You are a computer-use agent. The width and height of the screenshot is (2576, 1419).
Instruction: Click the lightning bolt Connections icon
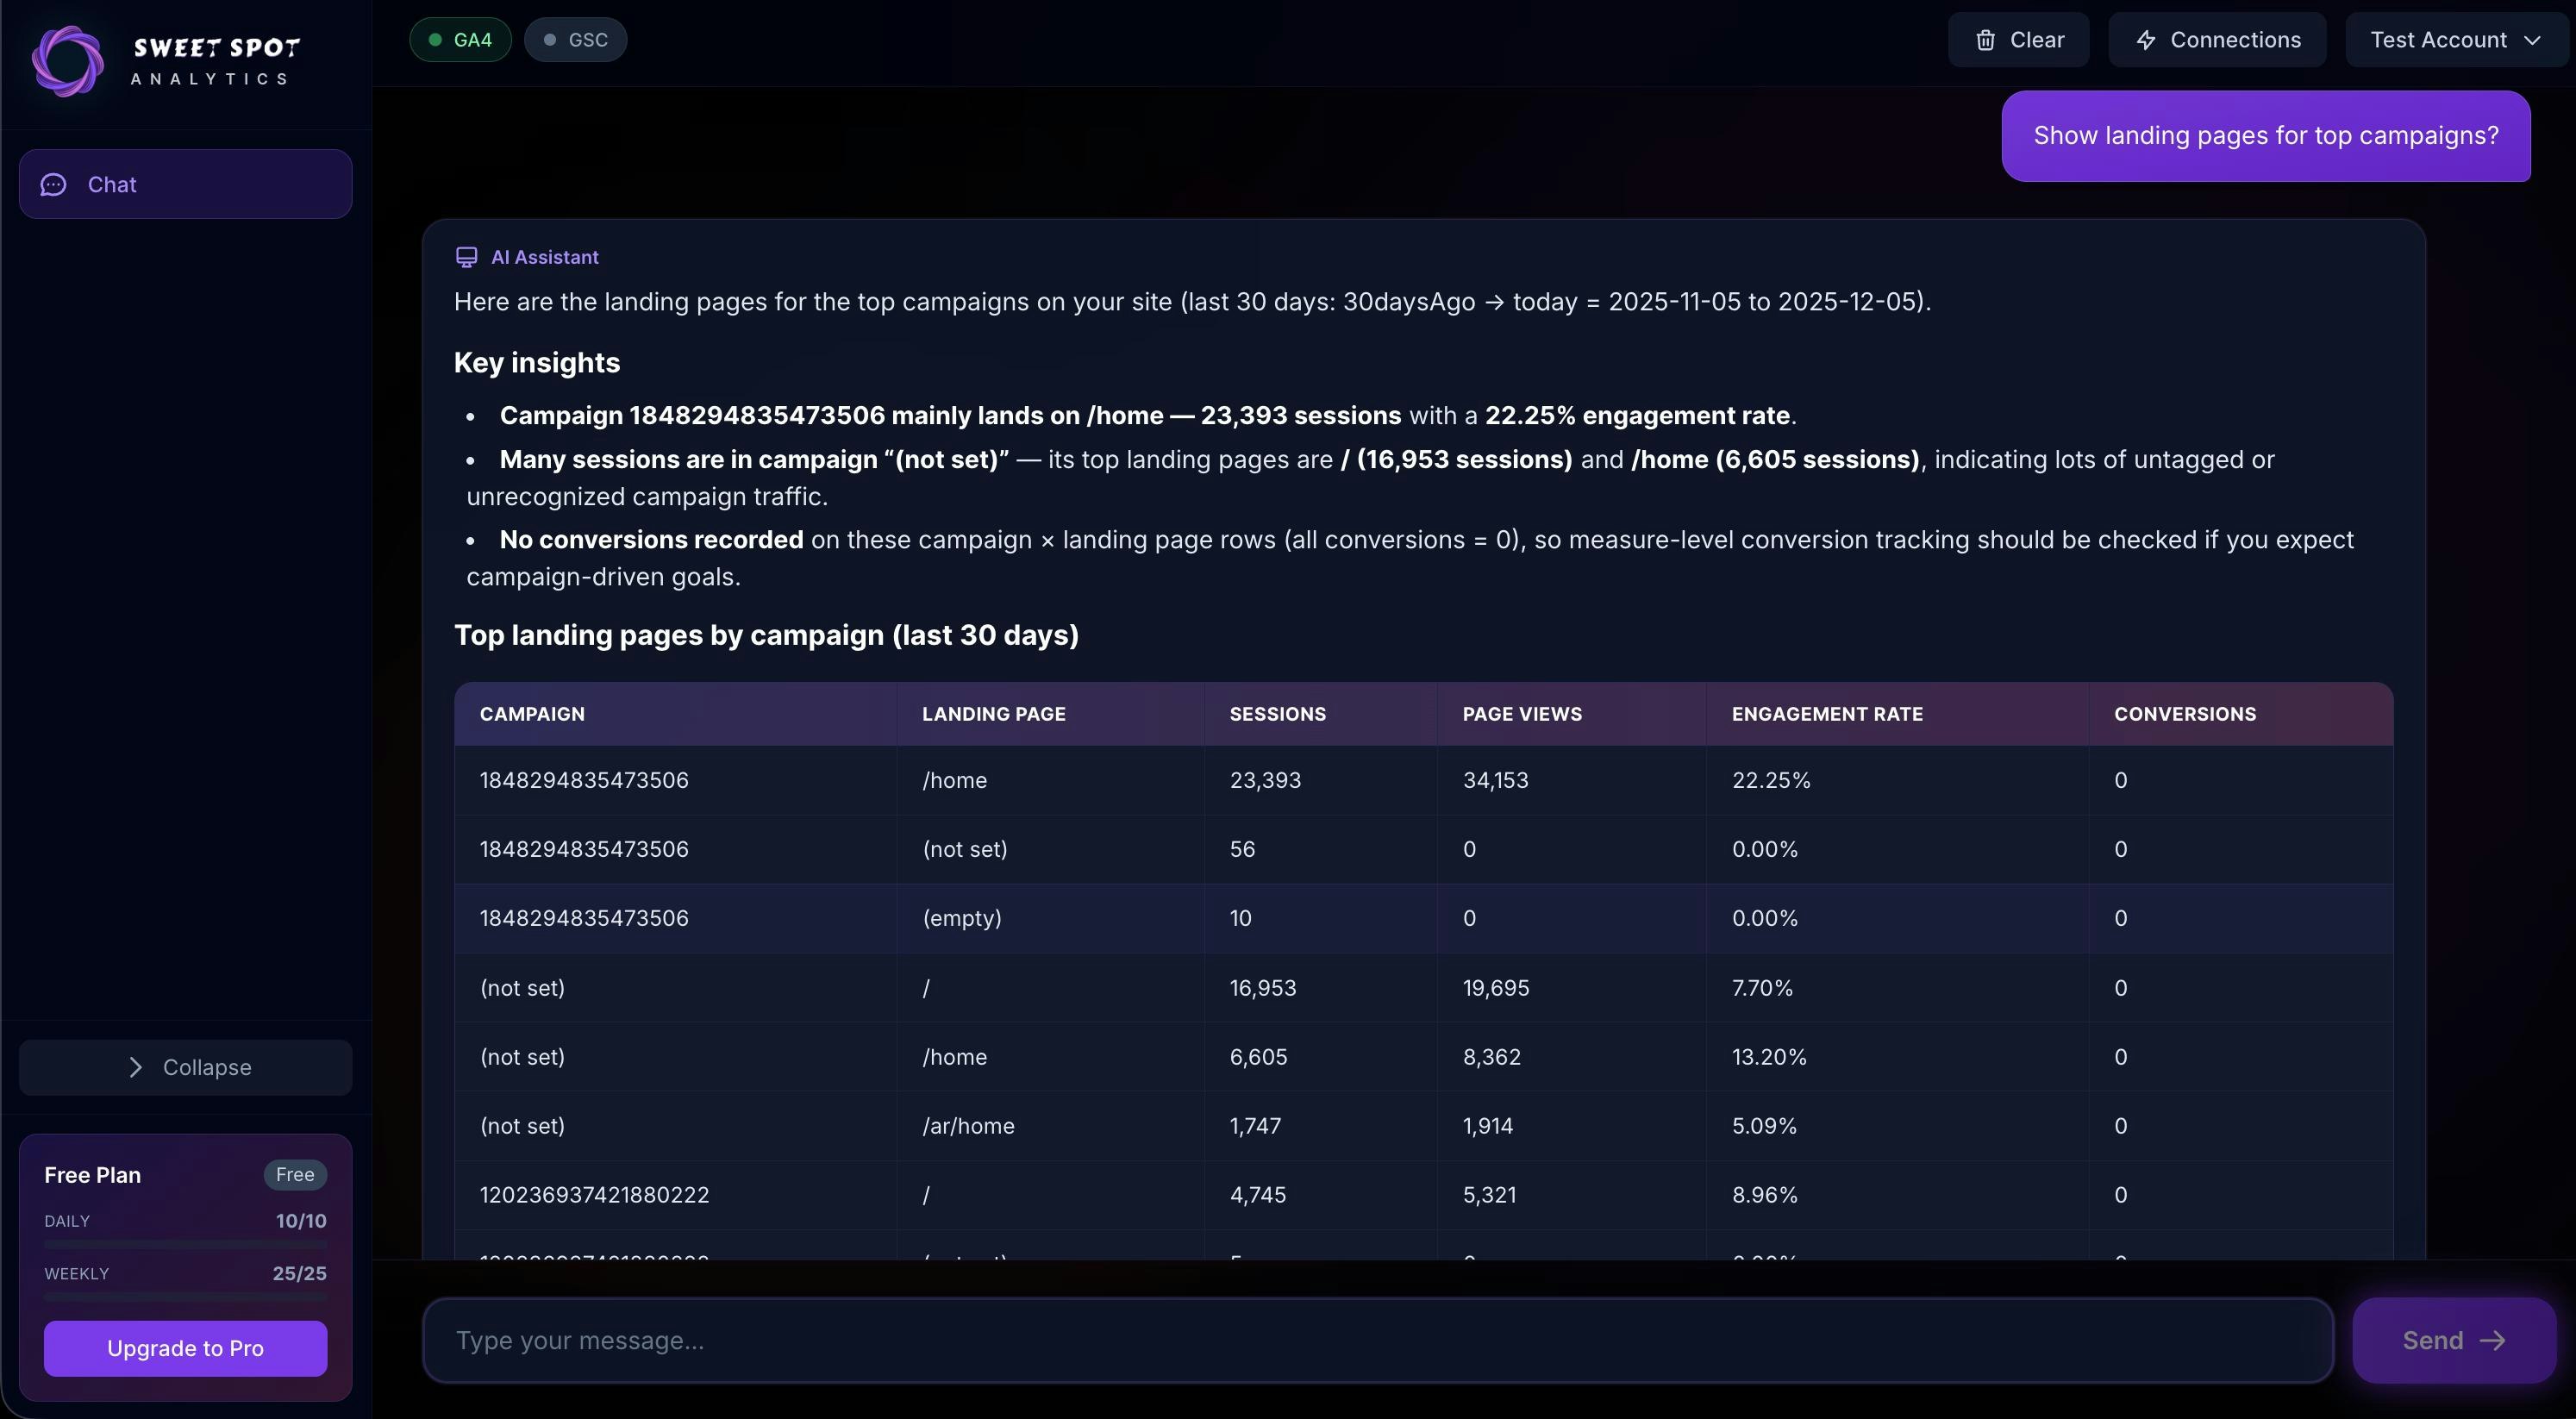pos(2145,40)
